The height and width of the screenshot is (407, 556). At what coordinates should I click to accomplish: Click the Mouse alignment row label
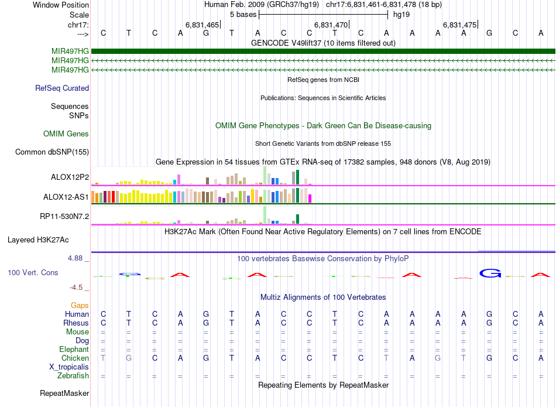77,332
